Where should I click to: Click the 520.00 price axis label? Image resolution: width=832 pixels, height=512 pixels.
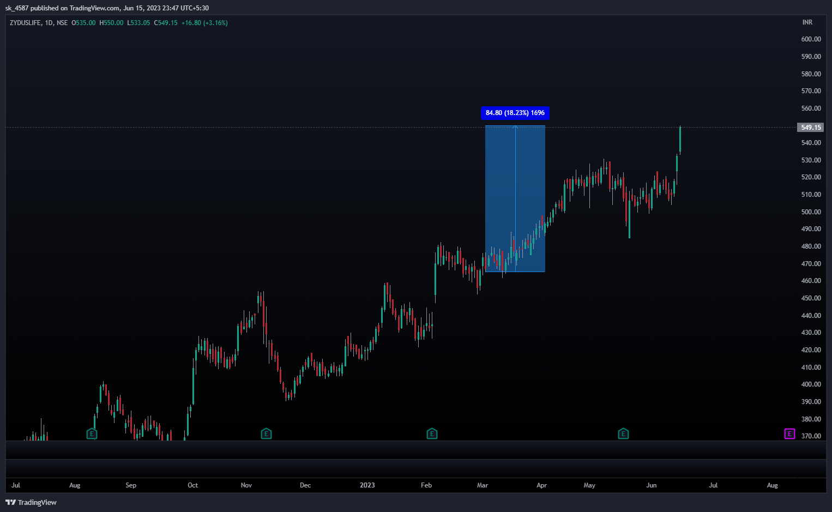[x=811, y=177]
